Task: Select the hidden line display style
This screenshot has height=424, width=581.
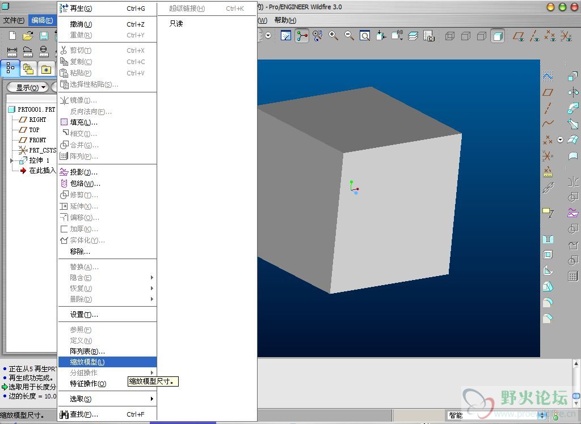Action: [x=466, y=36]
